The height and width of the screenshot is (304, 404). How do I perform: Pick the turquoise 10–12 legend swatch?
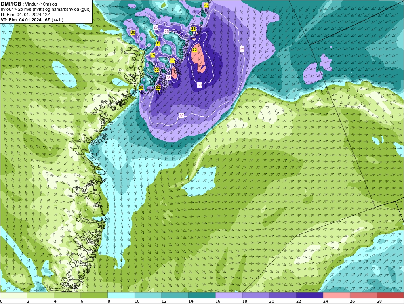148,295
